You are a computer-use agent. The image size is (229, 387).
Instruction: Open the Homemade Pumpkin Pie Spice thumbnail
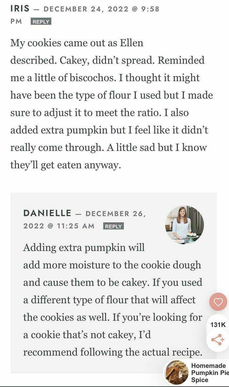177,373
